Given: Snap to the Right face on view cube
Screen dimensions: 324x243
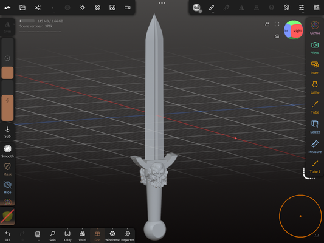Looking at the screenshot, I should [x=297, y=31].
